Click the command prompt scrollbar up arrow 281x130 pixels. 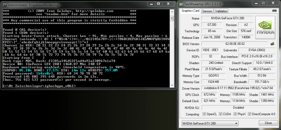(x=172, y=11)
